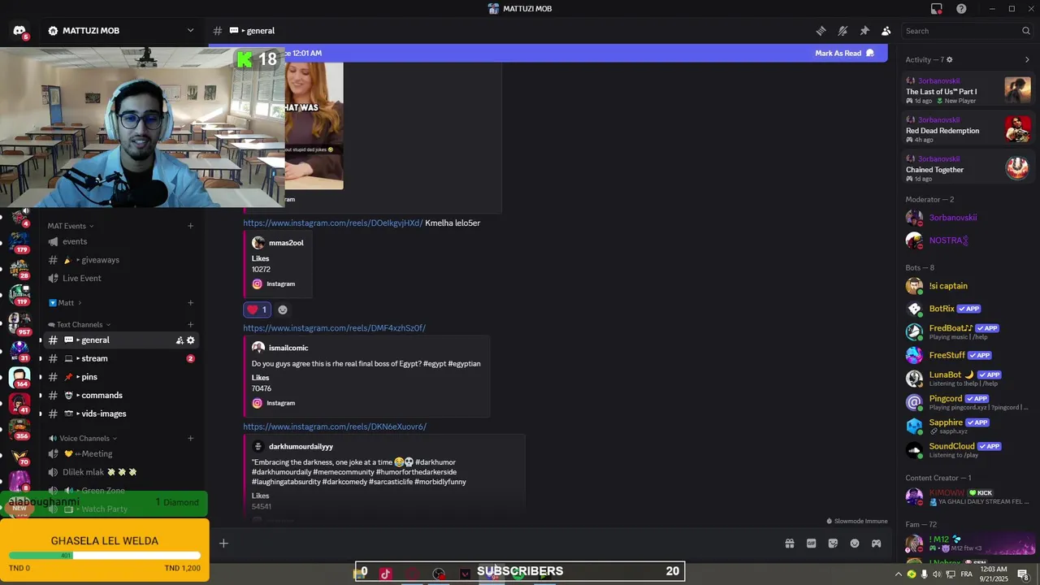
Task: Open GIF picker in message bar
Action: click(811, 544)
